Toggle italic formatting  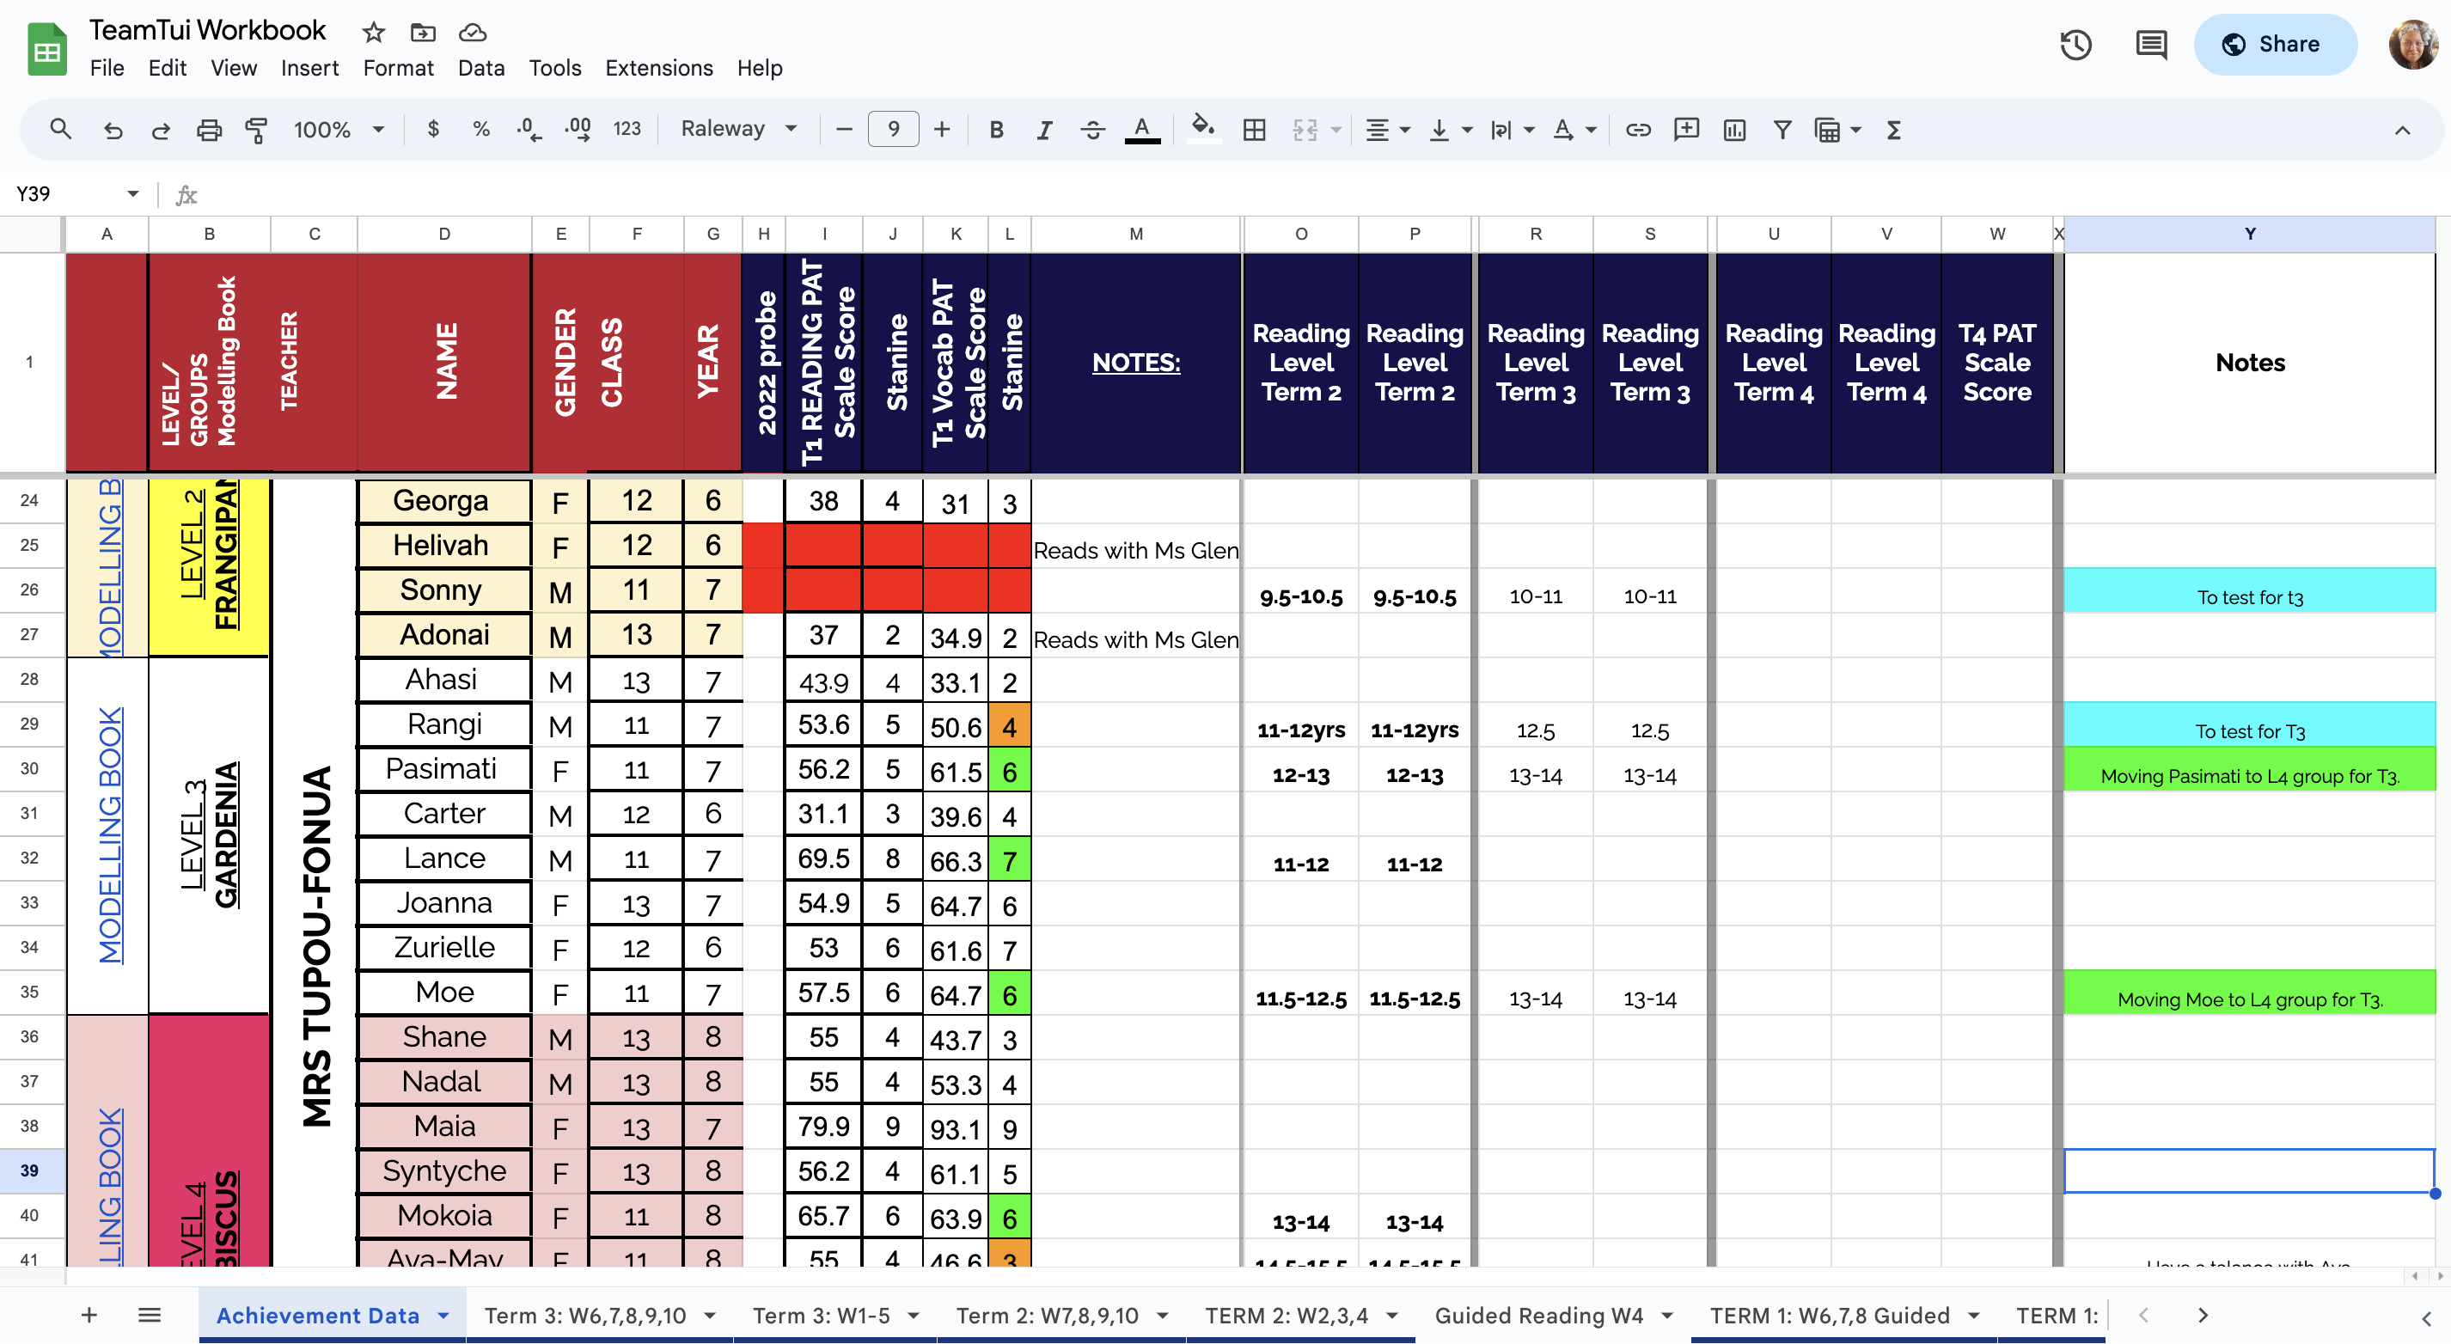[x=1044, y=130]
